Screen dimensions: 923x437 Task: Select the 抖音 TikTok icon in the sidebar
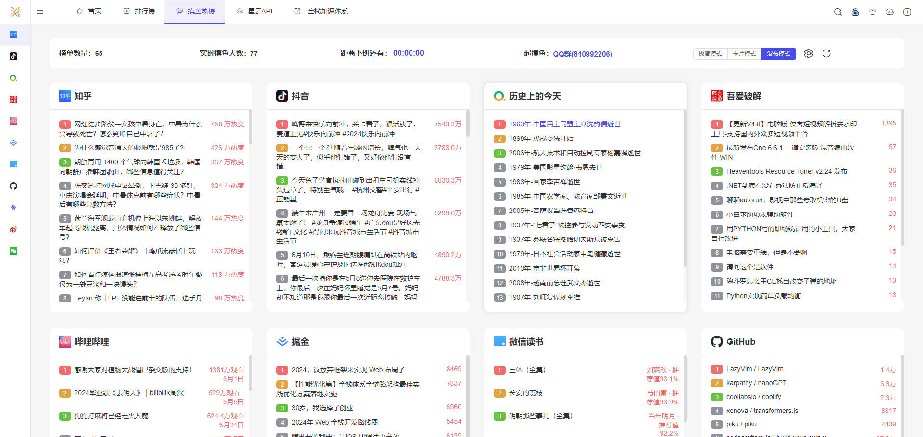click(x=13, y=56)
